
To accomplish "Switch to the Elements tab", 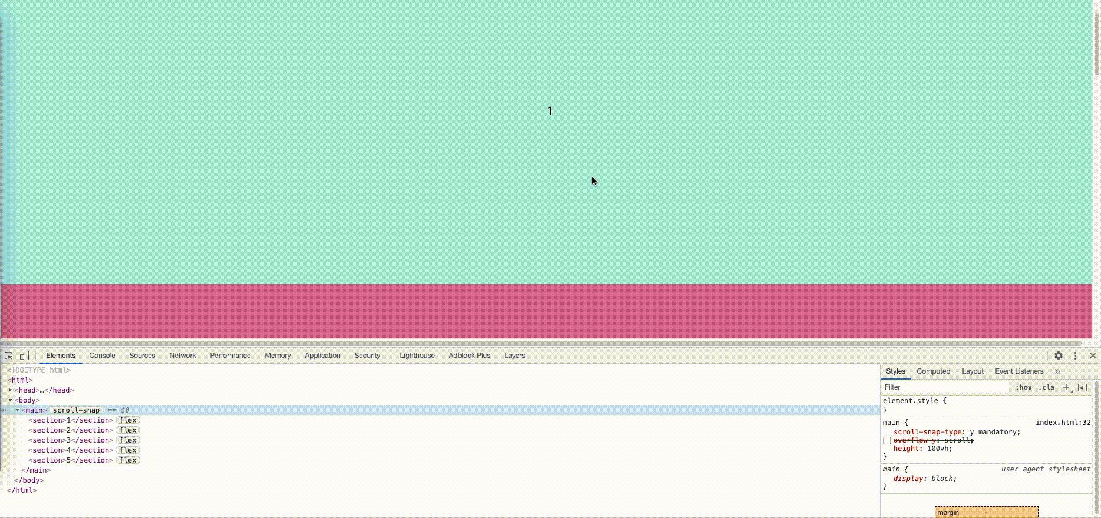I will 61,356.
